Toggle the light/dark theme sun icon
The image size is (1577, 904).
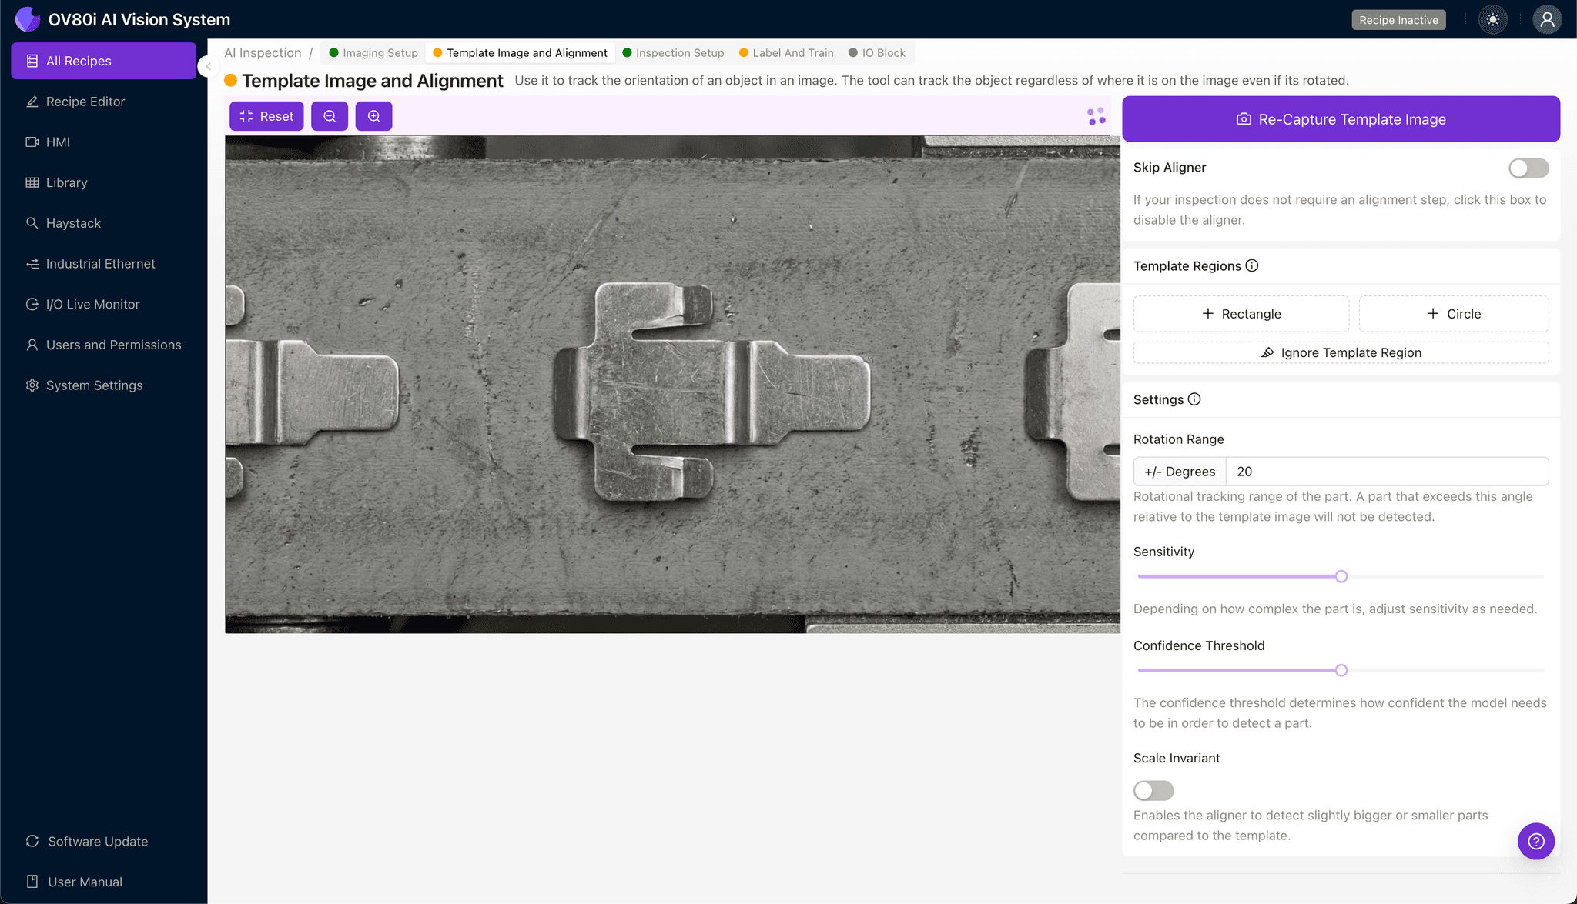click(1493, 20)
